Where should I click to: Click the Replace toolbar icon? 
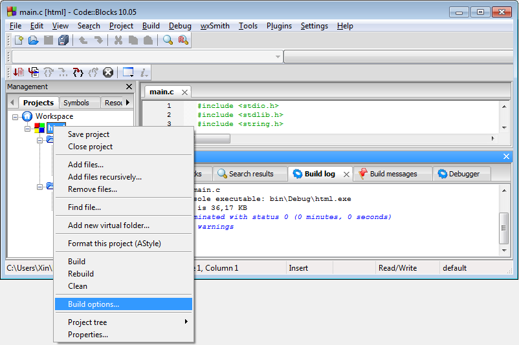(183, 40)
